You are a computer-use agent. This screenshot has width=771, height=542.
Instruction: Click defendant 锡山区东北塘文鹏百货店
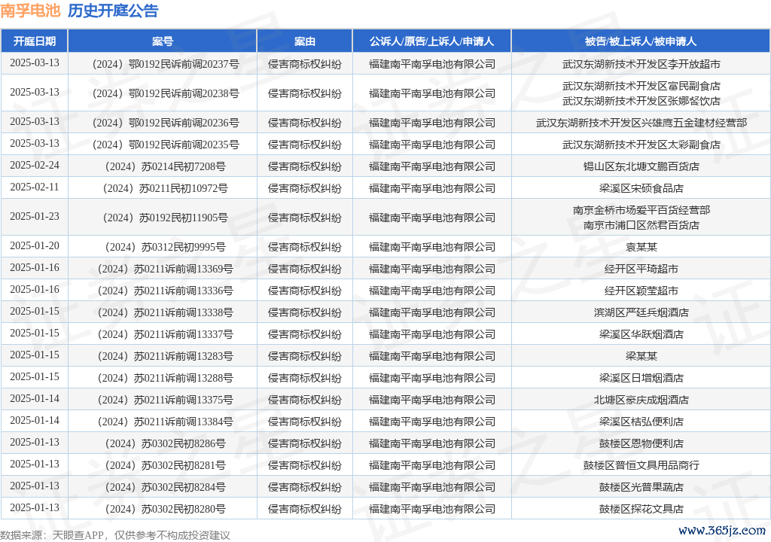tap(641, 166)
